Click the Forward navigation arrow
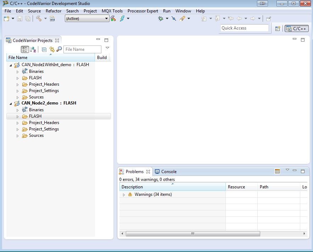This screenshot has height=252, width=313. pyautogui.click(x=253, y=18)
